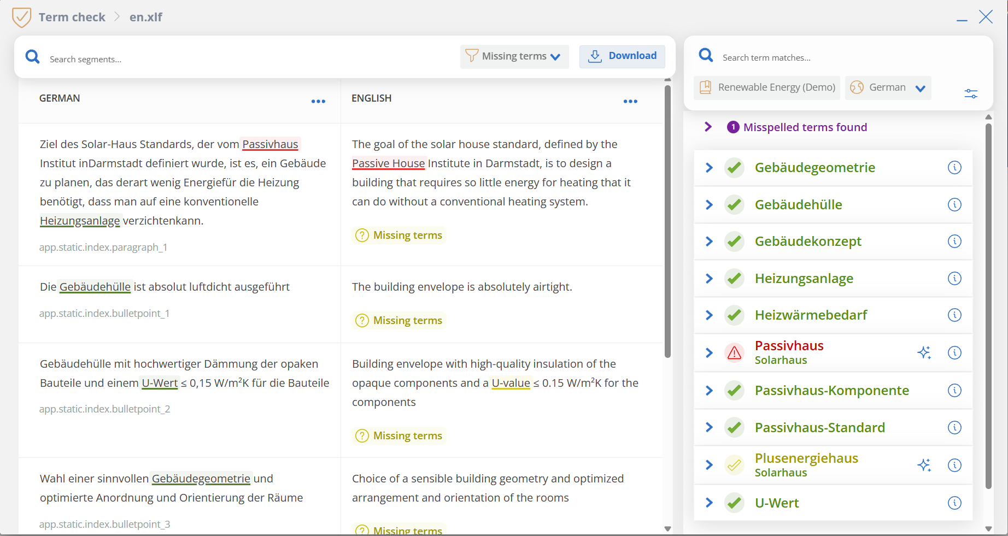
Task: Click app.static.index.bulletpoint_2 segment key
Action: [x=104, y=409]
